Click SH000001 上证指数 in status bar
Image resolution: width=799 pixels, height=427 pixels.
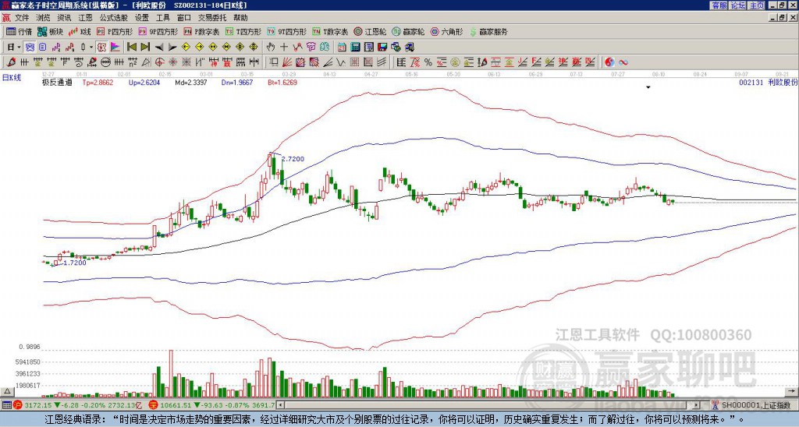point(756,405)
